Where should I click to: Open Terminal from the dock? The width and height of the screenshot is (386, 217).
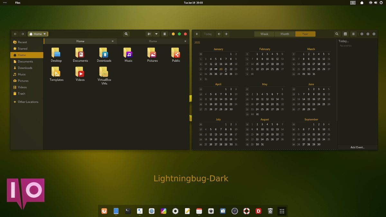click(128, 211)
